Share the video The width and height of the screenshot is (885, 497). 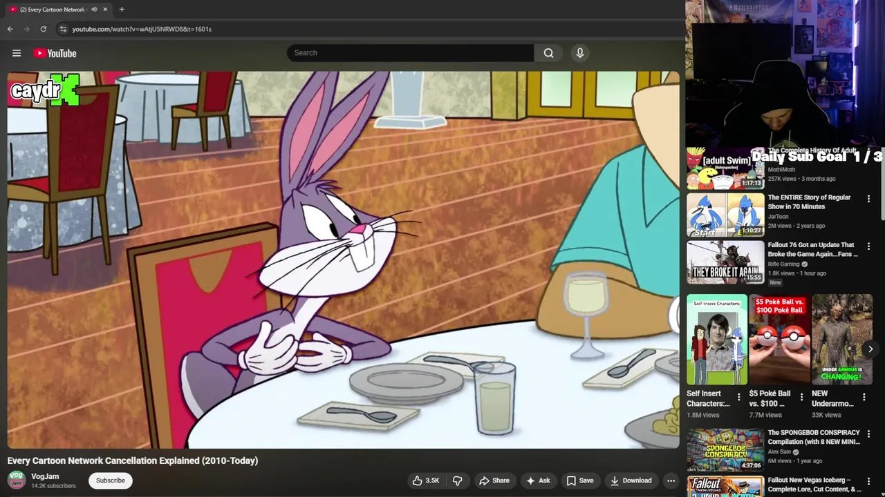tap(494, 480)
